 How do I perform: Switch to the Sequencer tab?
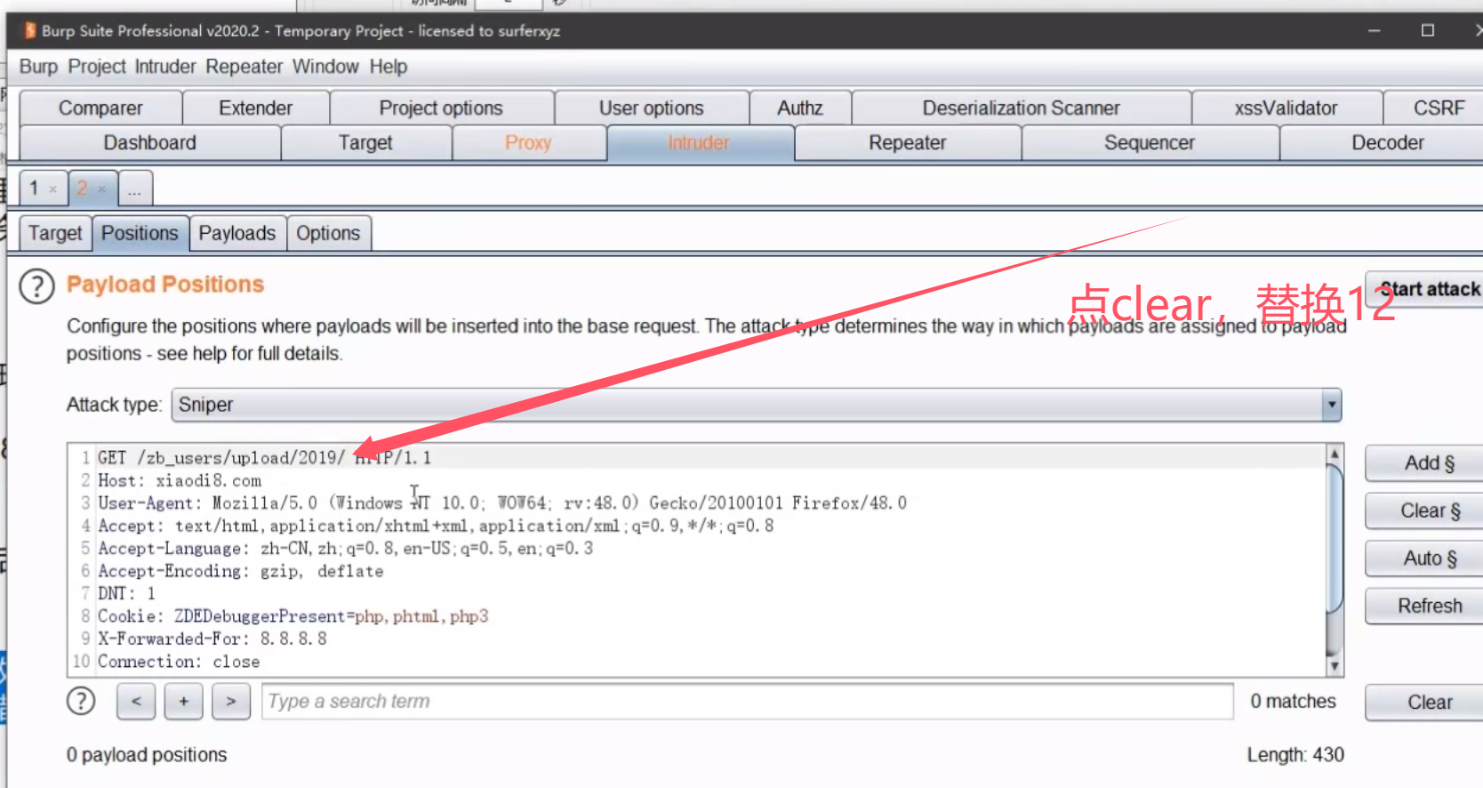(x=1150, y=142)
